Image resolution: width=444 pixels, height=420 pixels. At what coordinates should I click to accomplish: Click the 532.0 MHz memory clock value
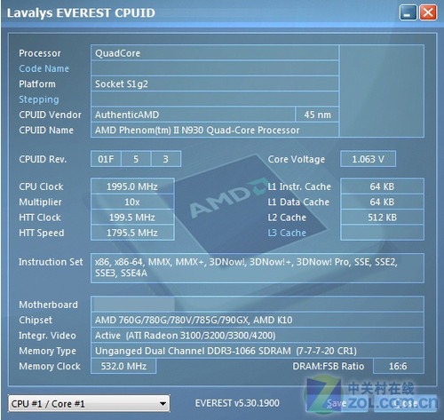(123, 366)
